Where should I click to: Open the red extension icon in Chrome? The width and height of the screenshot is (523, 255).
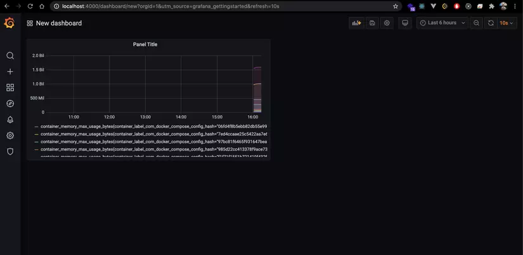click(x=456, y=6)
